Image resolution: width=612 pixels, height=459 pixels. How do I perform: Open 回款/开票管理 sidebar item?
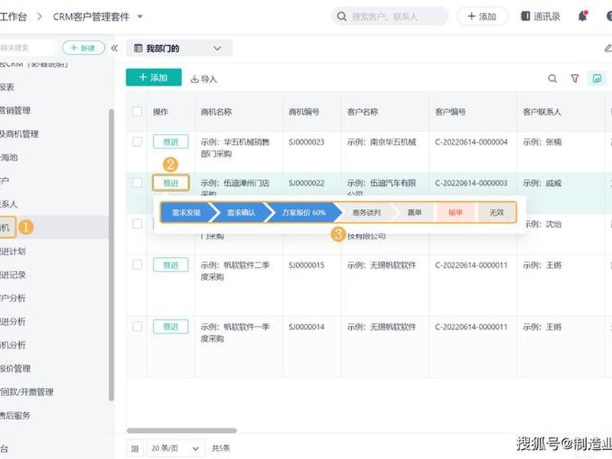pyautogui.click(x=27, y=392)
